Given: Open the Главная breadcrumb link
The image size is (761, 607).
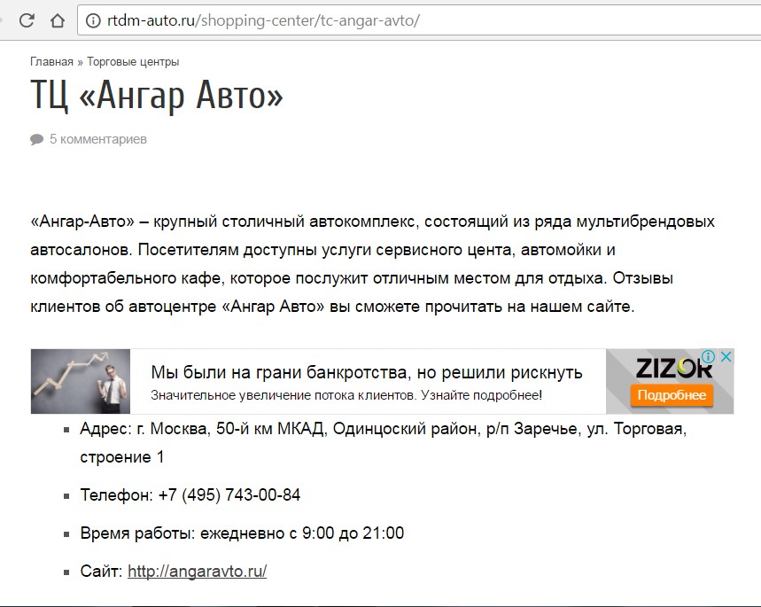Looking at the screenshot, I should (51, 62).
